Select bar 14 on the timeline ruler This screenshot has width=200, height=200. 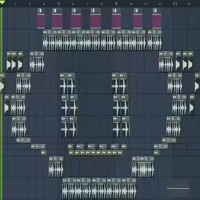coord(189,4)
